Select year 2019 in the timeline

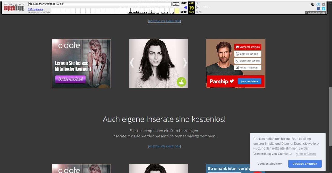tap(184, 12)
